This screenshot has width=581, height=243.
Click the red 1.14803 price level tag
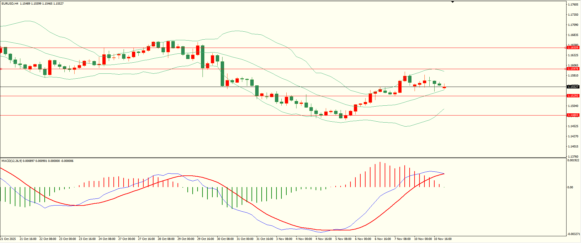tap(573, 115)
